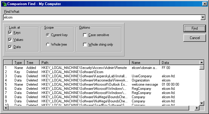
Task: Click the horizontal scrollbar thumb
Action: (99, 108)
